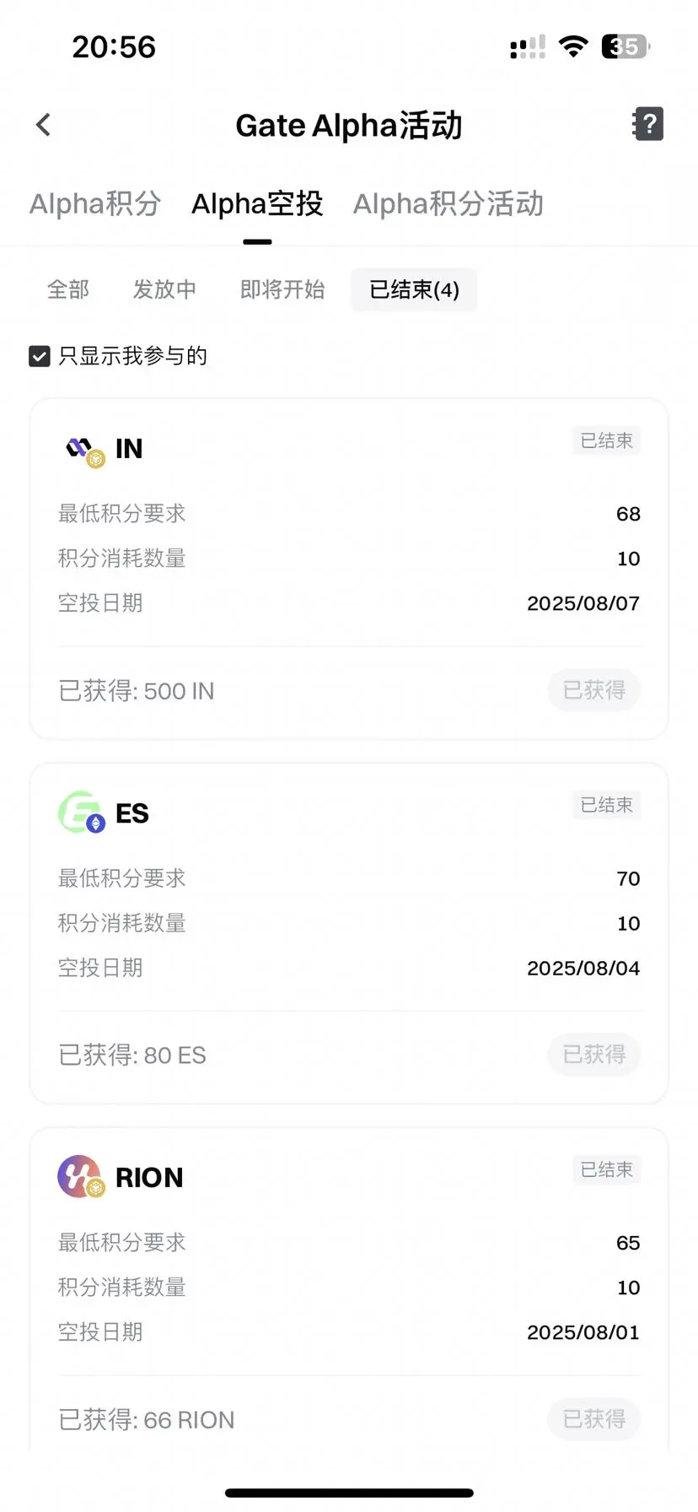Tap the ES token logo
This screenshot has height=1512, width=698.
[x=81, y=813]
